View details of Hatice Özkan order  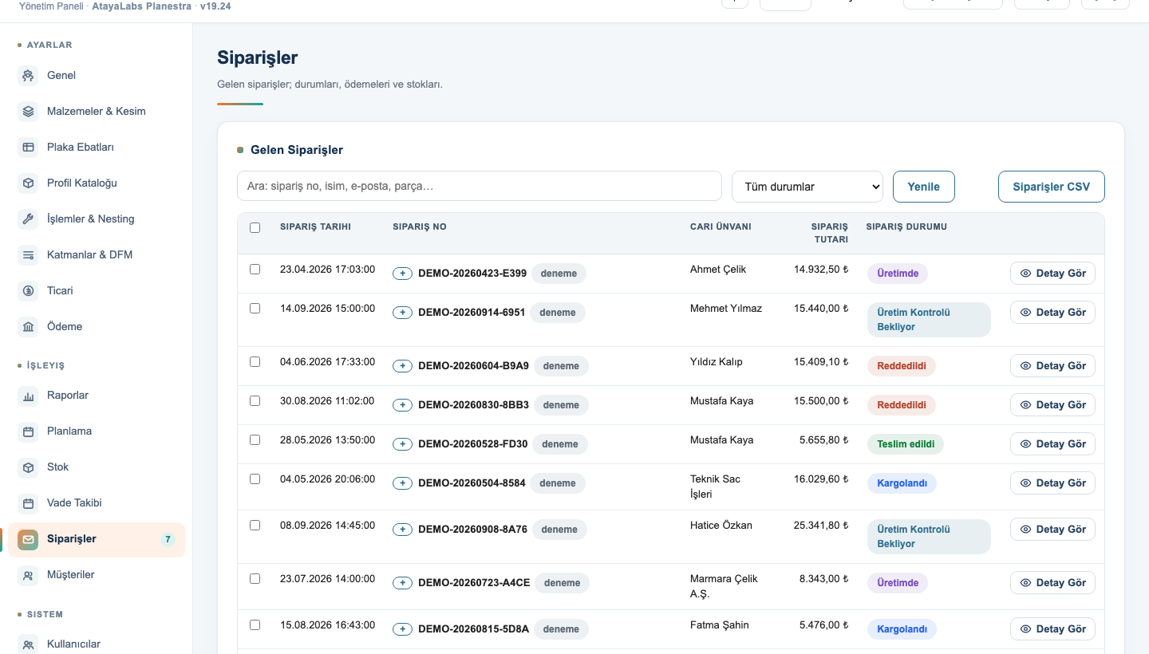[x=1052, y=530]
